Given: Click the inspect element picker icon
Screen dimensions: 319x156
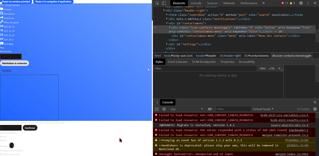Looking at the screenshot, I should click(157, 3).
